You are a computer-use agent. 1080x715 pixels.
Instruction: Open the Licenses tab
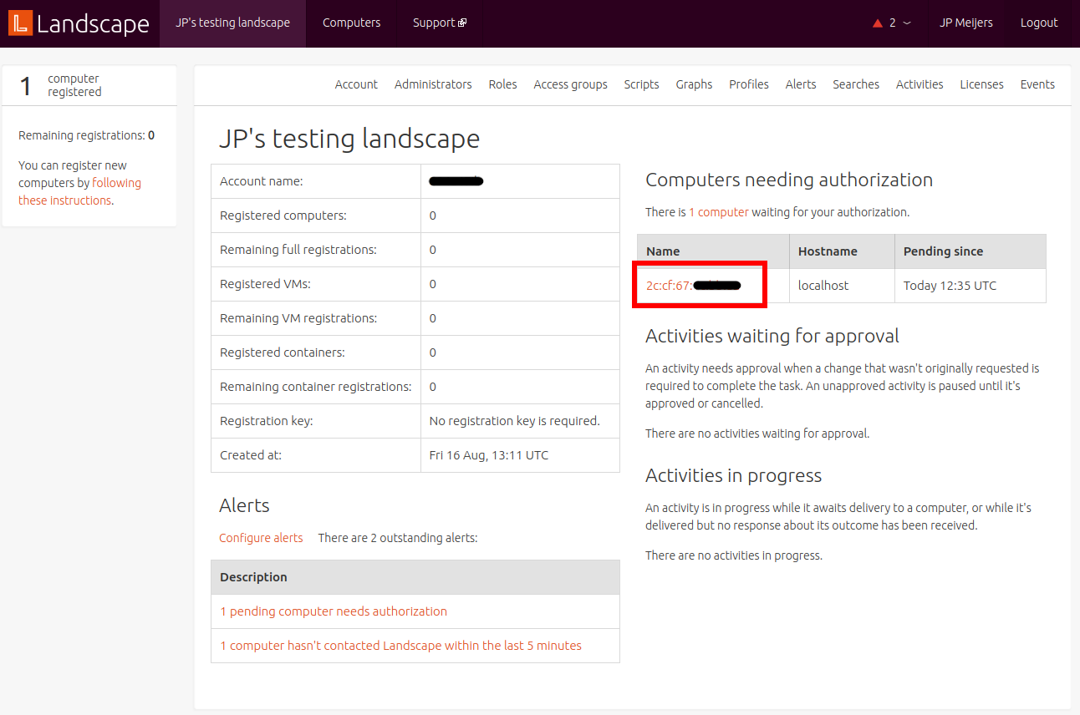pos(981,84)
